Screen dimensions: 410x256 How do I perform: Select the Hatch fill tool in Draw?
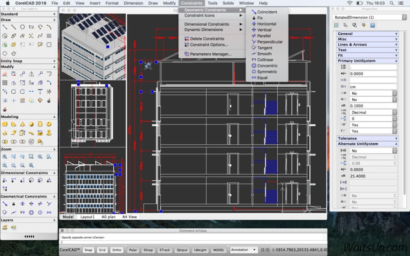click(x=49, y=36)
